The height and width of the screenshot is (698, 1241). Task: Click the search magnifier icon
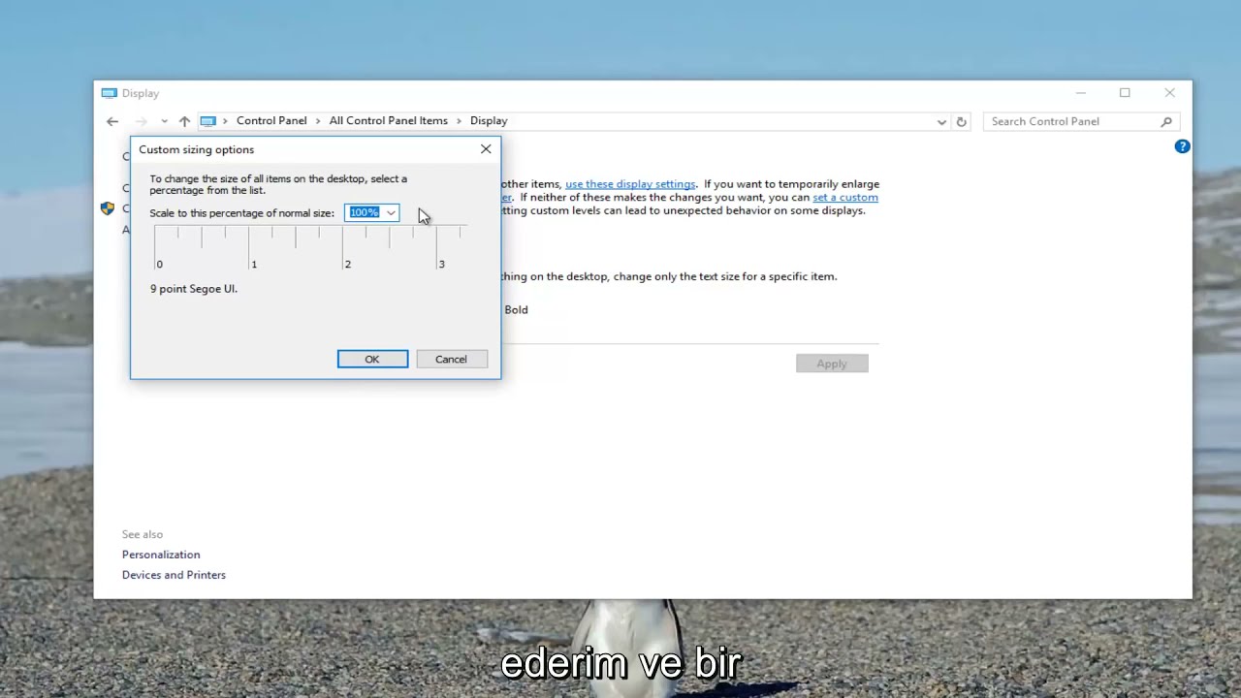[x=1166, y=121]
